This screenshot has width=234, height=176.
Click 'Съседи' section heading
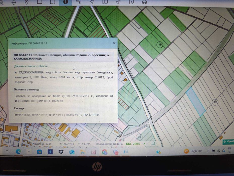coord(19,108)
